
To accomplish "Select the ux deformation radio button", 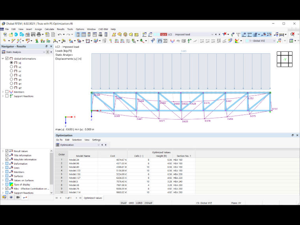I will pos(11,67).
